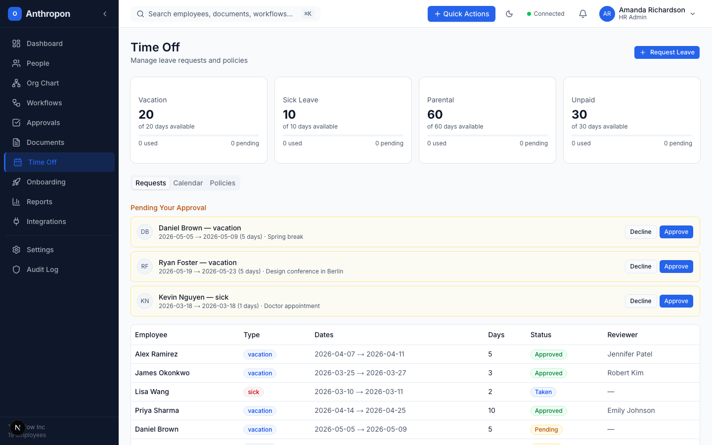Click the Request Leave button
Image resolution: width=712 pixels, height=445 pixels.
tap(667, 52)
